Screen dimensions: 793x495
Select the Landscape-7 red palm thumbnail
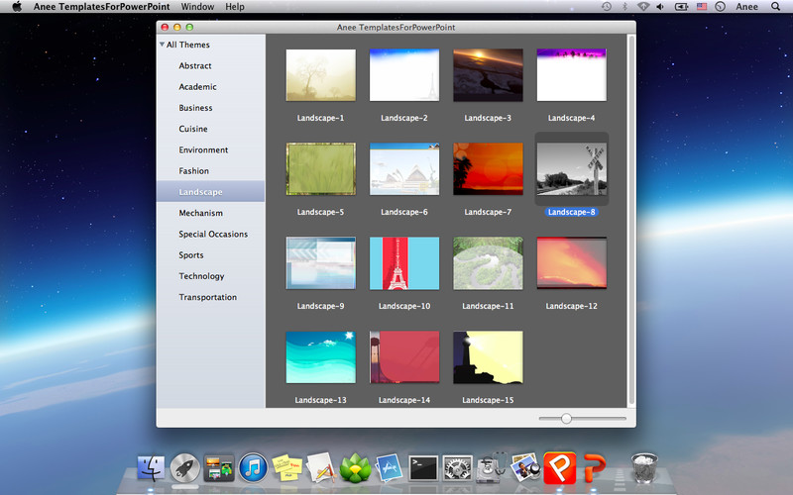[488, 168]
